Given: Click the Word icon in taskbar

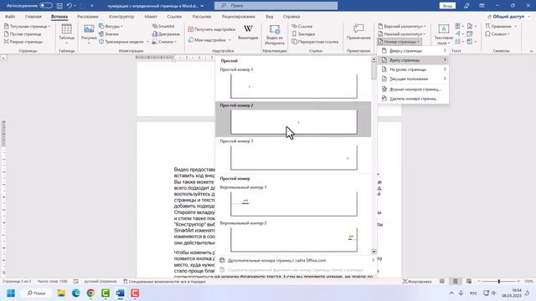Looking at the screenshot, I should pyautogui.click(x=120, y=293).
